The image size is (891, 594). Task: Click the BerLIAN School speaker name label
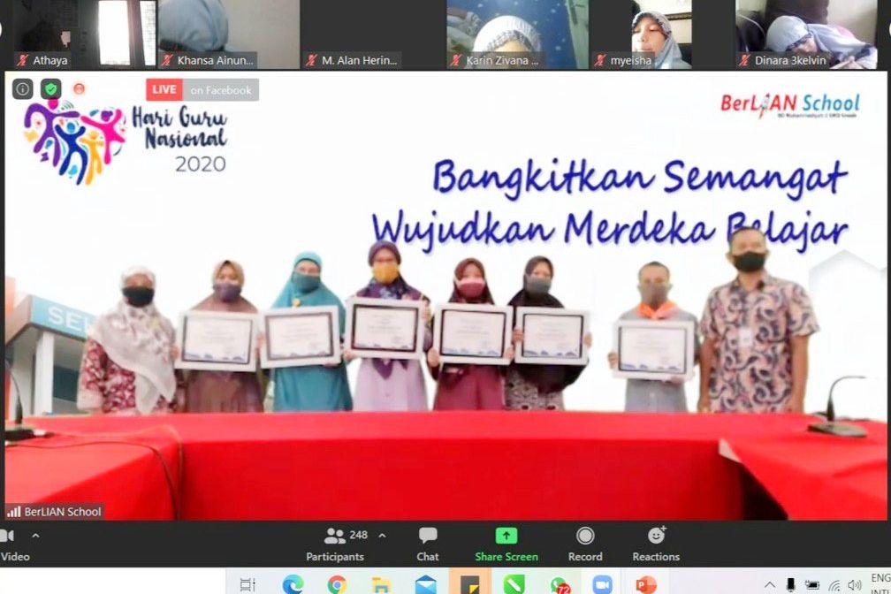click(x=63, y=512)
